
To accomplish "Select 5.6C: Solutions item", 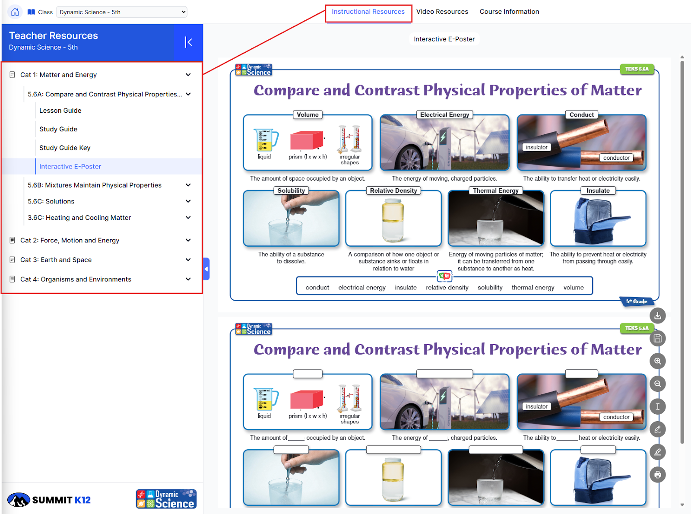I will coord(51,201).
